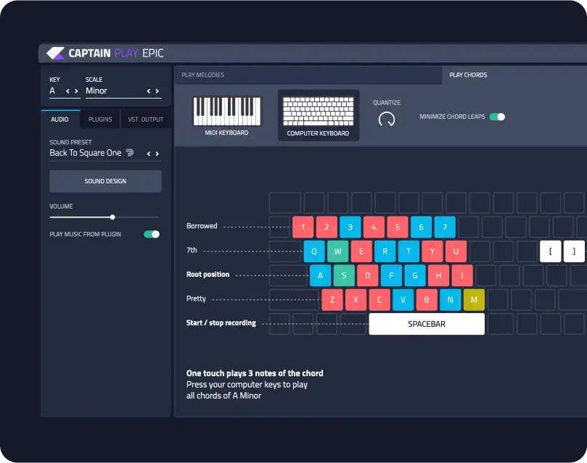Screen dimensions: 587x463
Task: Disable Play Music From Plugin toggle
Action: click(x=152, y=234)
